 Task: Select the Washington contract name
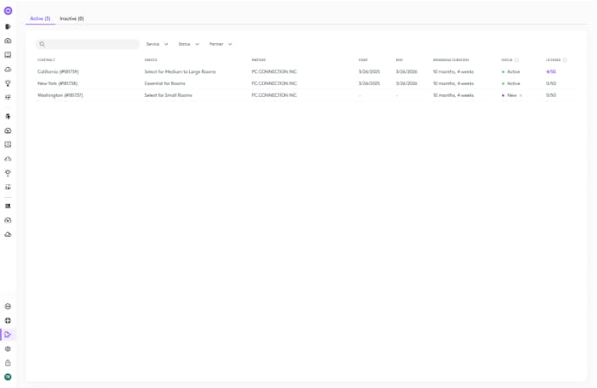(x=60, y=95)
